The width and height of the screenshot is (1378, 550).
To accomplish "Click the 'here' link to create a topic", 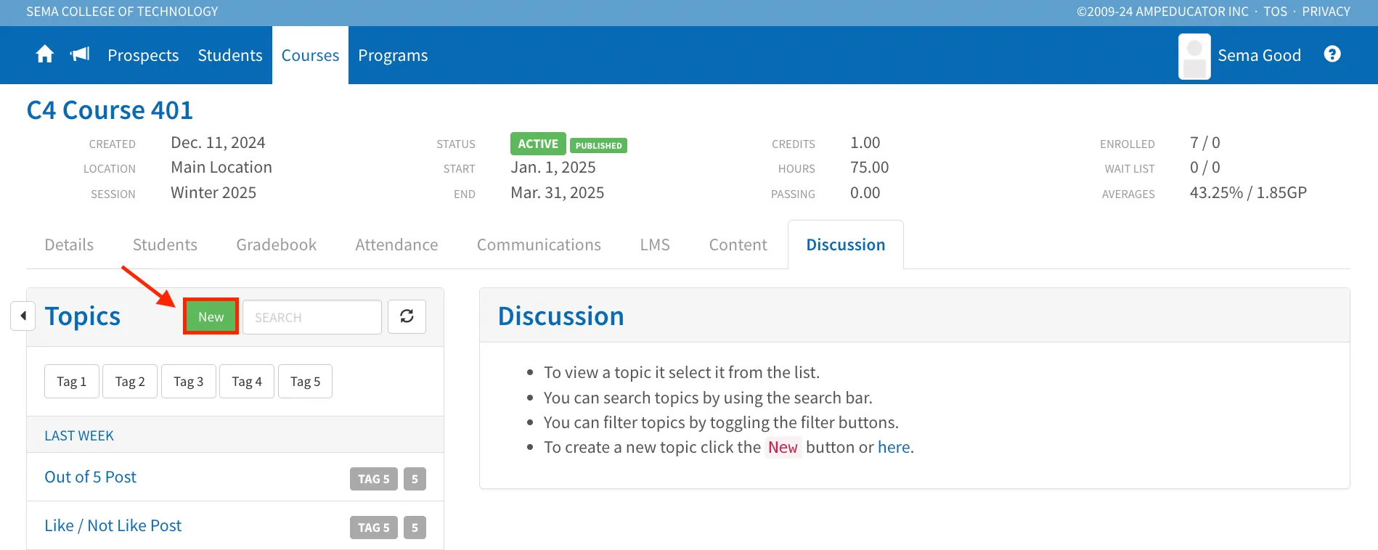I will point(894,447).
